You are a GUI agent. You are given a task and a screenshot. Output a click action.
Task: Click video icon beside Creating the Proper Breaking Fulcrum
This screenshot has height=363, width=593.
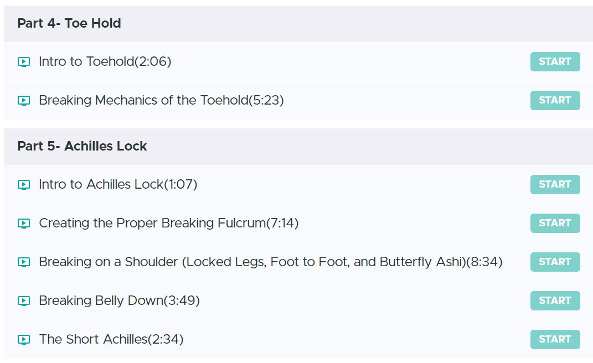click(24, 224)
